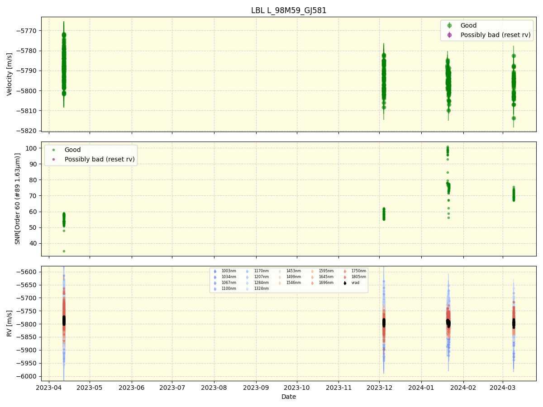Click the purple Possibly bad dot in SNR legend
The image size is (543, 407).
click(x=53, y=159)
